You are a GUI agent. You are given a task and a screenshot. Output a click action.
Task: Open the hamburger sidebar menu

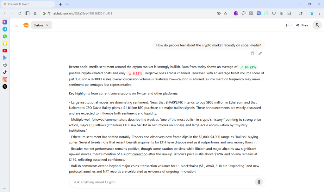pyautogui.click(x=16, y=25)
